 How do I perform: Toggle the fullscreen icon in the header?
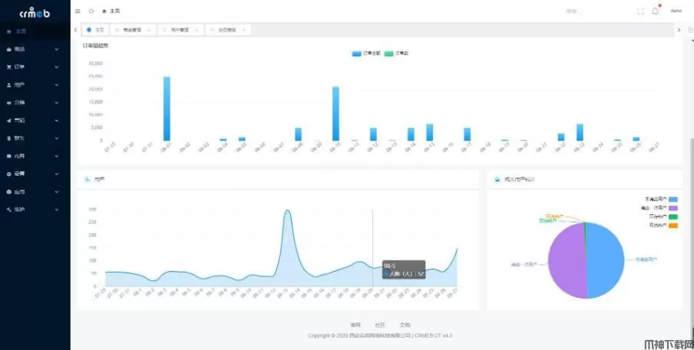pos(640,12)
